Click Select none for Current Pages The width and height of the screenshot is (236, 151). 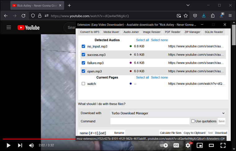click(x=159, y=78)
